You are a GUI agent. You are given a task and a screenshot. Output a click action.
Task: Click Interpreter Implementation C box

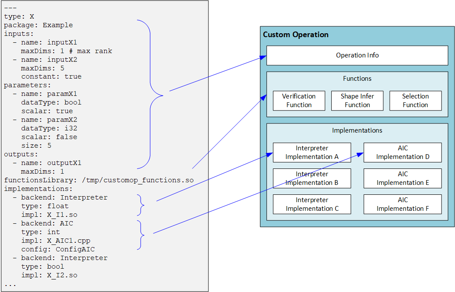click(x=311, y=204)
